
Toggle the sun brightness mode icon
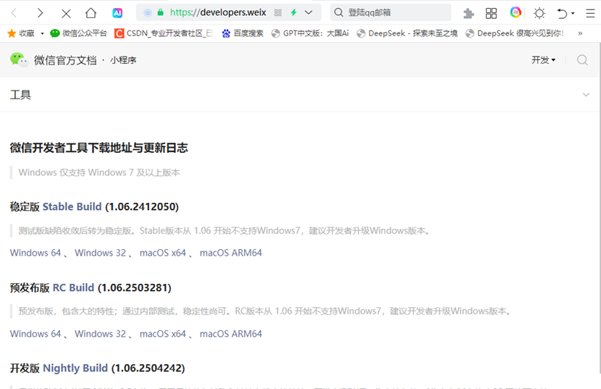point(539,14)
